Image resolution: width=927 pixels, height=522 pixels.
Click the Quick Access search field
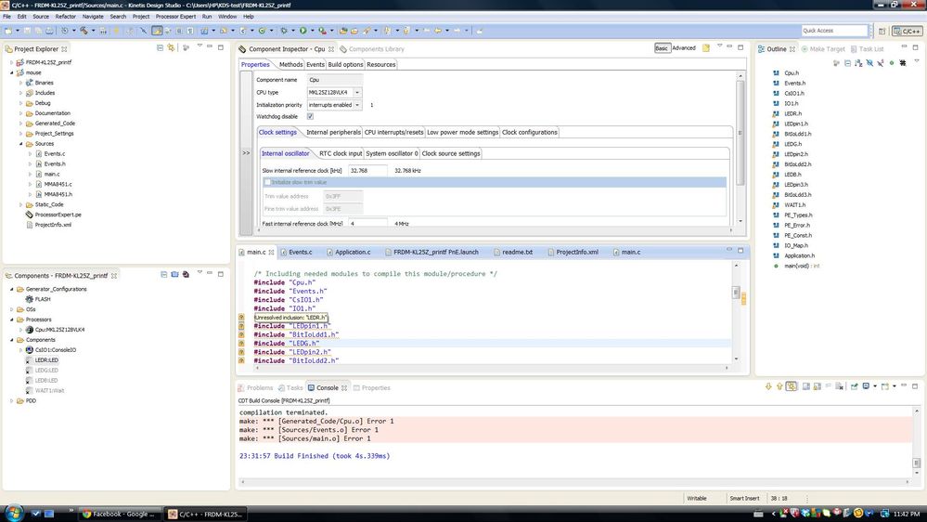point(834,31)
